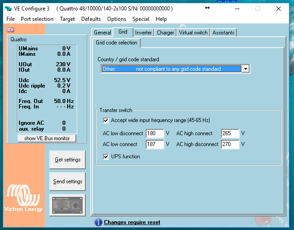Open the Help menu
Screen dimensions: 294x230
tap(161, 19)
